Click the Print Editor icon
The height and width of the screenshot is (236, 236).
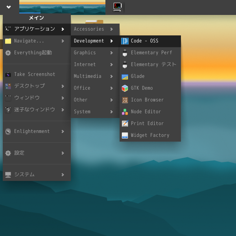(125, 124)
